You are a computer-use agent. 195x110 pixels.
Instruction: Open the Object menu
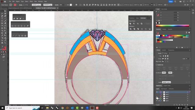click(x=18, y=2)
